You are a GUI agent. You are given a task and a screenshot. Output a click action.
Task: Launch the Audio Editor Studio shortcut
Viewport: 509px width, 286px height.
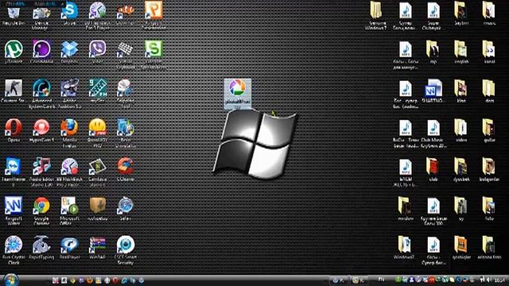(x=41, y=172)
